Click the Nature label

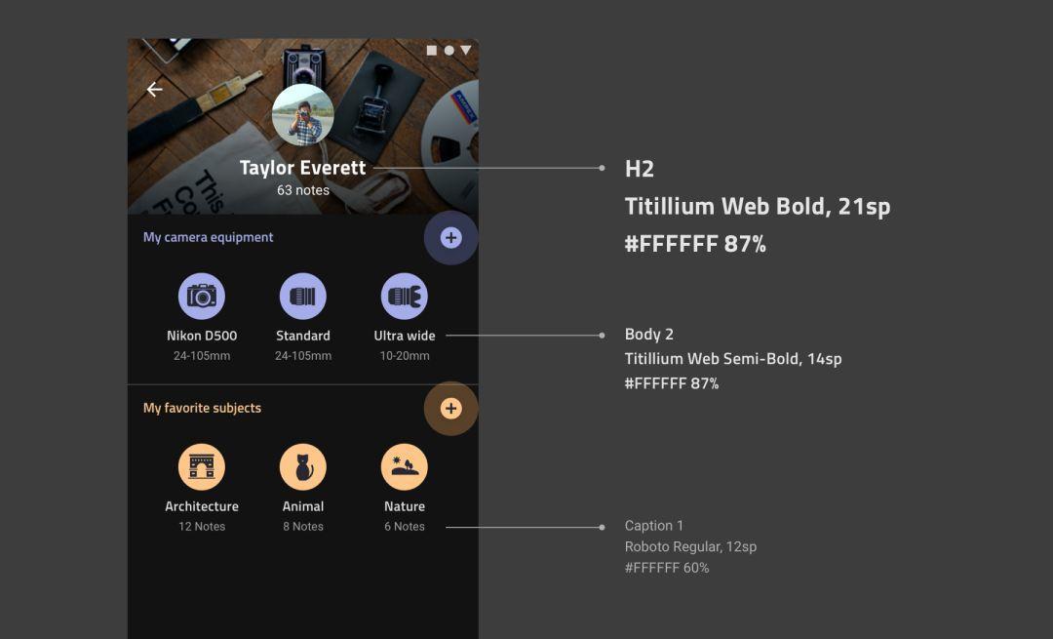(405, 506)
